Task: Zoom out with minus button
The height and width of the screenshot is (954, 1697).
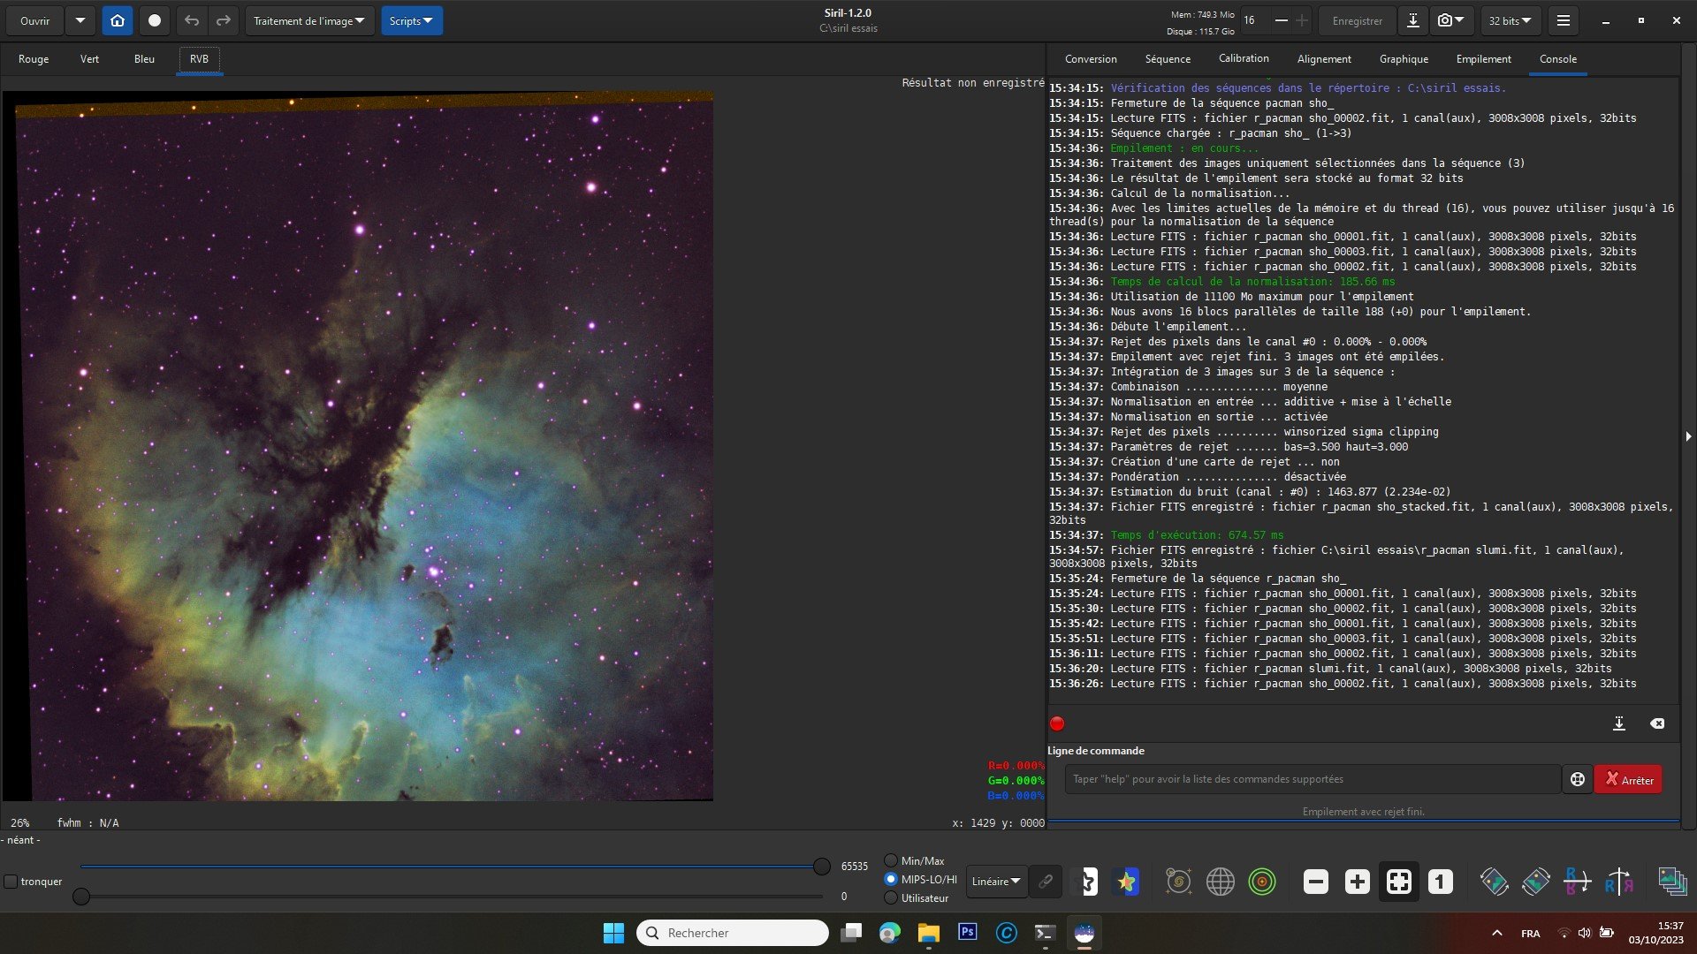Action: coord(1316,882)
